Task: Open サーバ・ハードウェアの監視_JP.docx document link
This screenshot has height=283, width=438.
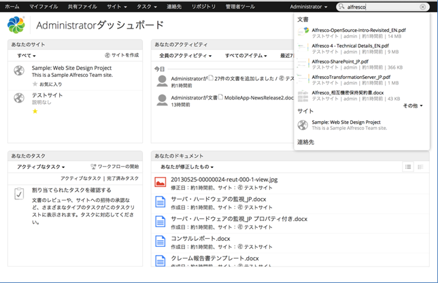Action: (x=218, y=199)
